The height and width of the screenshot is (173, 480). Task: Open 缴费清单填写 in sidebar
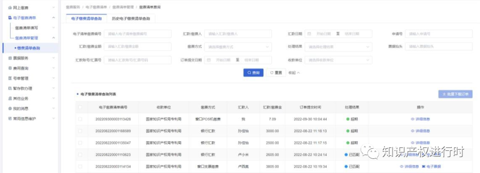tap(27, 28)
